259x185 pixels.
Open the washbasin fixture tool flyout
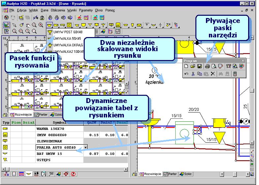[49, 25]
